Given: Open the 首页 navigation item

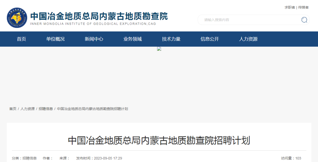Looking at the screenshot, I should pos(21,39).
